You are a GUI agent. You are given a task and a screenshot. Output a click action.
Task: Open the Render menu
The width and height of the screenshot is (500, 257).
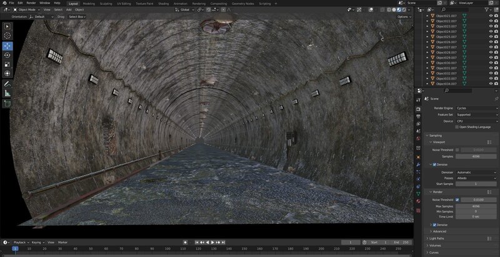coord(31,3)
